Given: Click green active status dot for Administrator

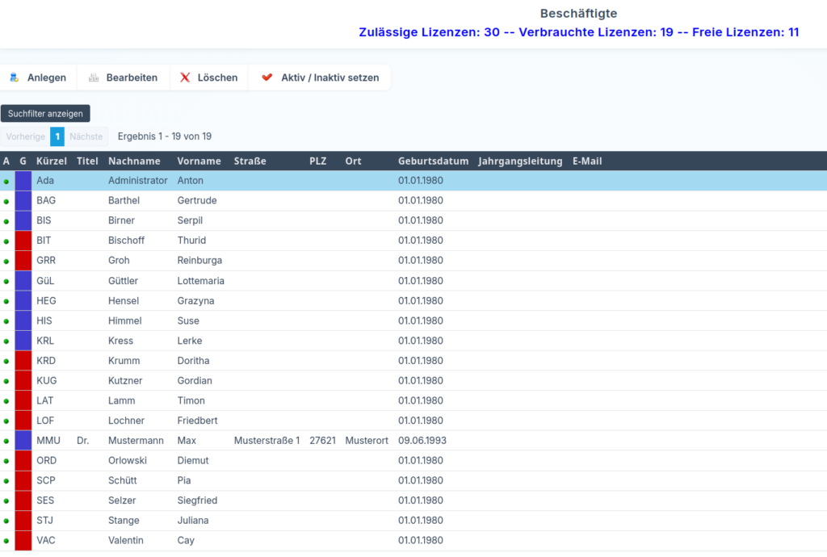Looking at the screenshot, I should click(x=6, y=182).
